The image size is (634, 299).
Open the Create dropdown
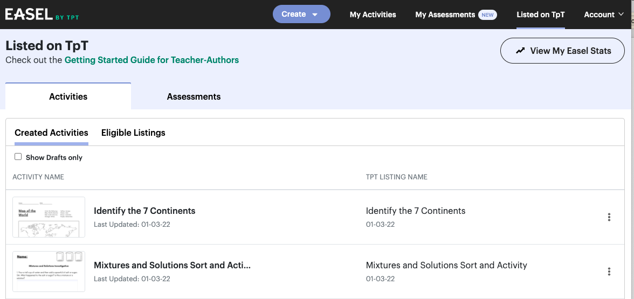click(x=301, y=14)
